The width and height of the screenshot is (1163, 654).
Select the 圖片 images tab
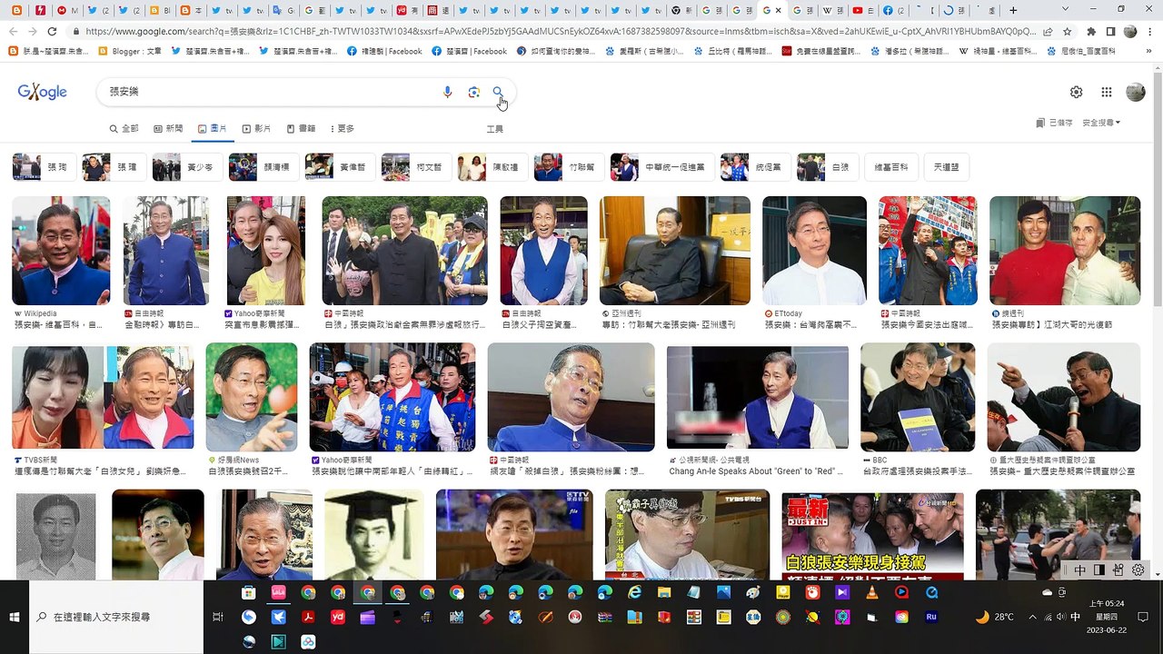pos(213,129)
